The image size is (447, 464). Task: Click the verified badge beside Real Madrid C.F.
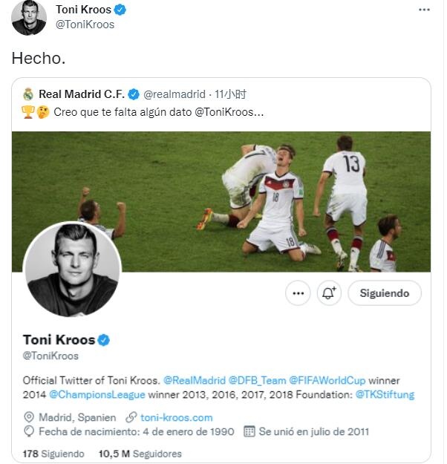[x=134, y=94]
